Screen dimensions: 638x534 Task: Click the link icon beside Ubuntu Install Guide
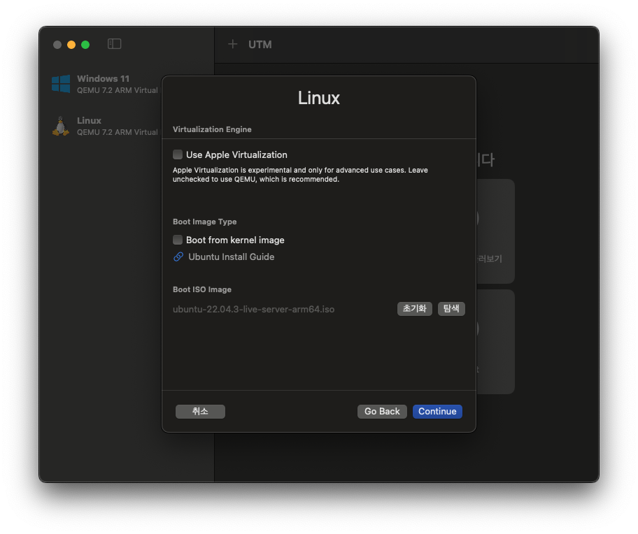(x=178, y=257)
